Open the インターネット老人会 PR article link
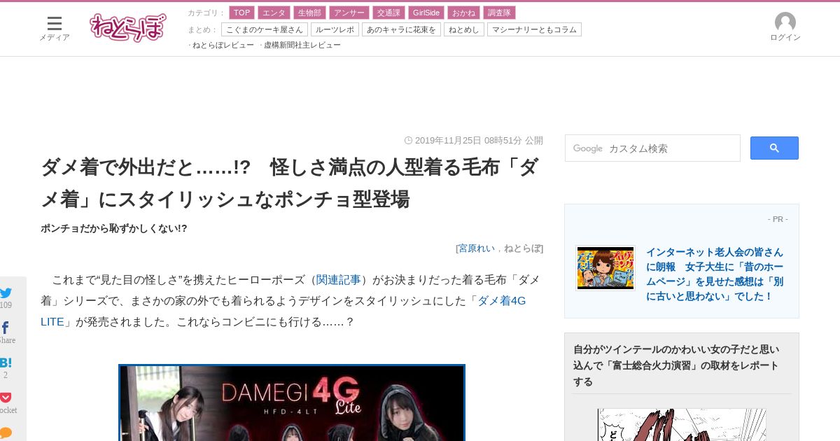840x441 pixels. (x=715, y=274)
